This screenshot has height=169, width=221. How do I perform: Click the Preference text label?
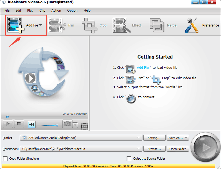pos(210,25)
